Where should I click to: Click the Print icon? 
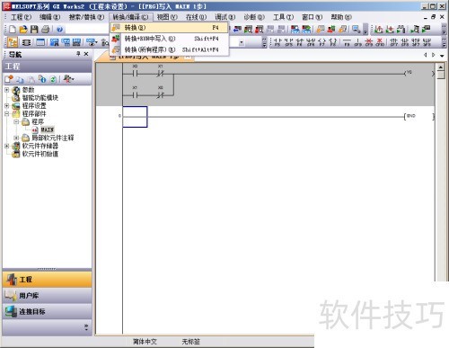click(x=45, y=29)
